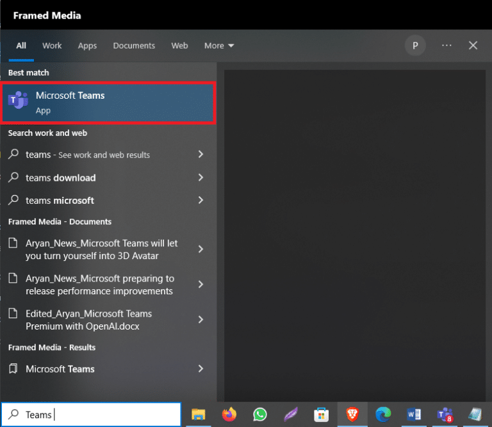The image size is (492, 427).
Task: Expand the "teams download" suggestion arrow
Action: 201,178
